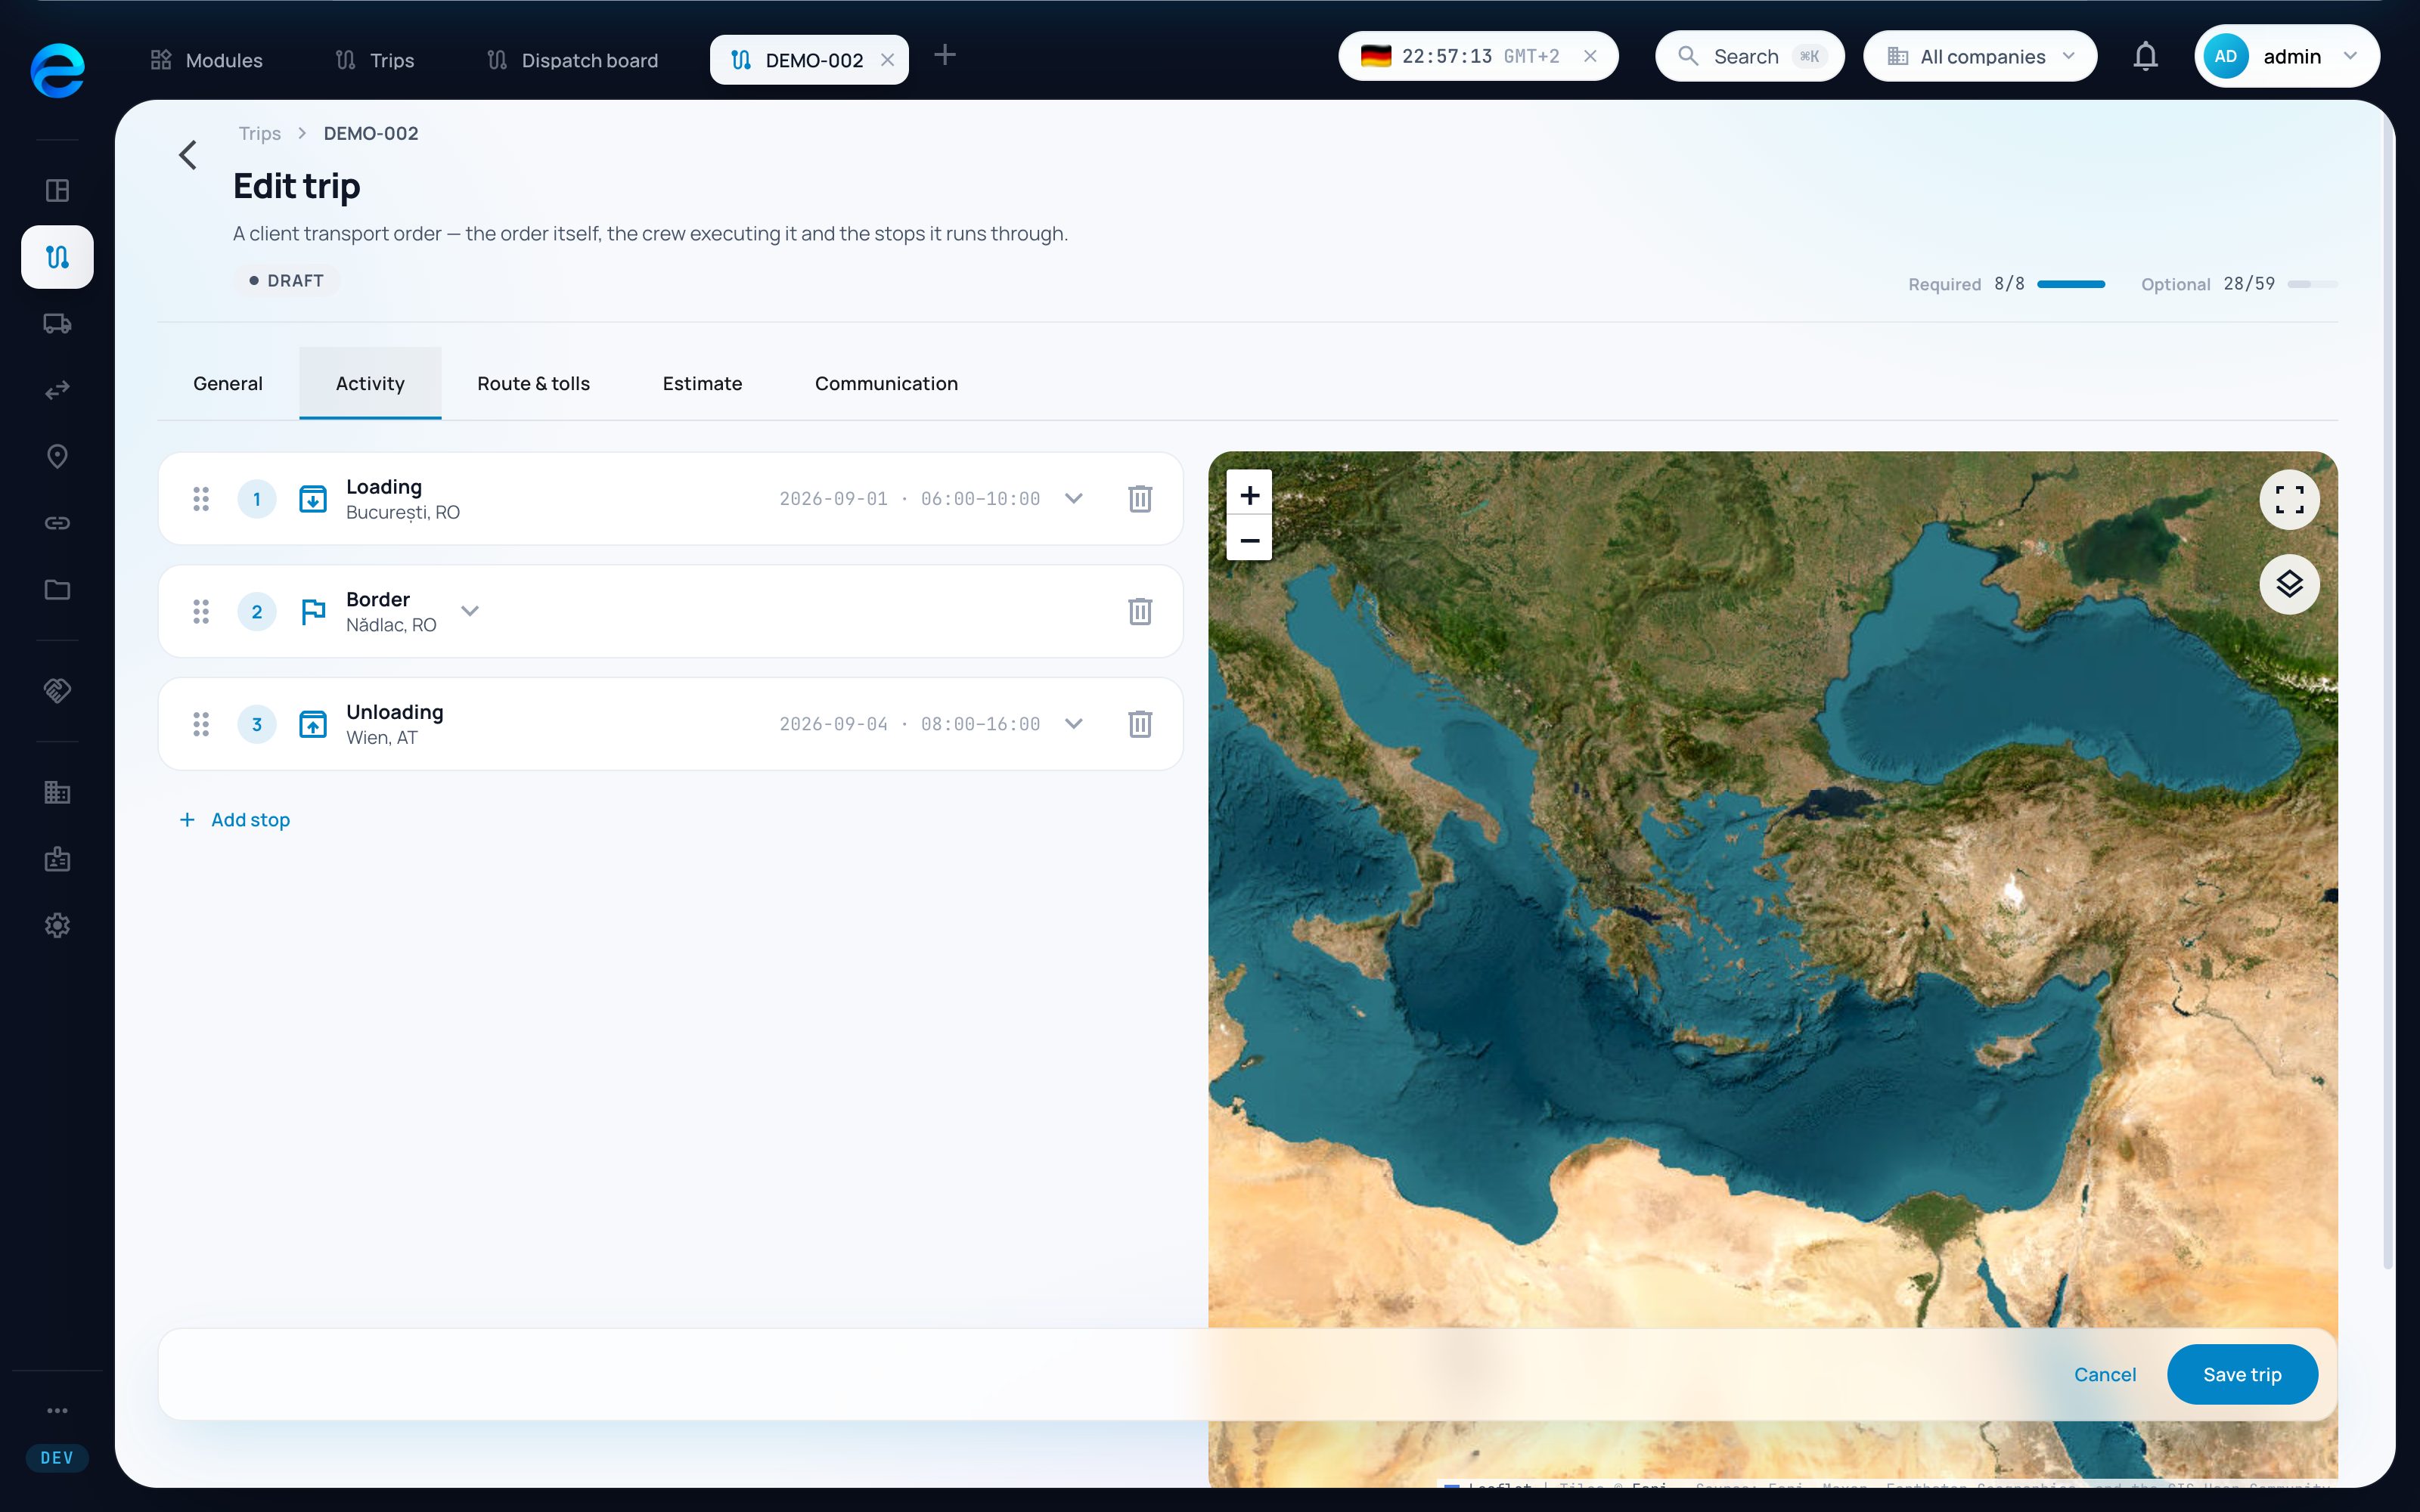Open the All companies dropdown
Viewport: 2420px width, 1512px height.
point(1979,56)
